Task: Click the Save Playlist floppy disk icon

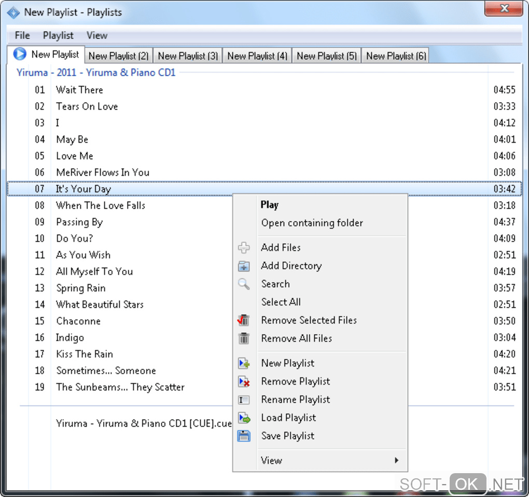Action: point(244,436)
